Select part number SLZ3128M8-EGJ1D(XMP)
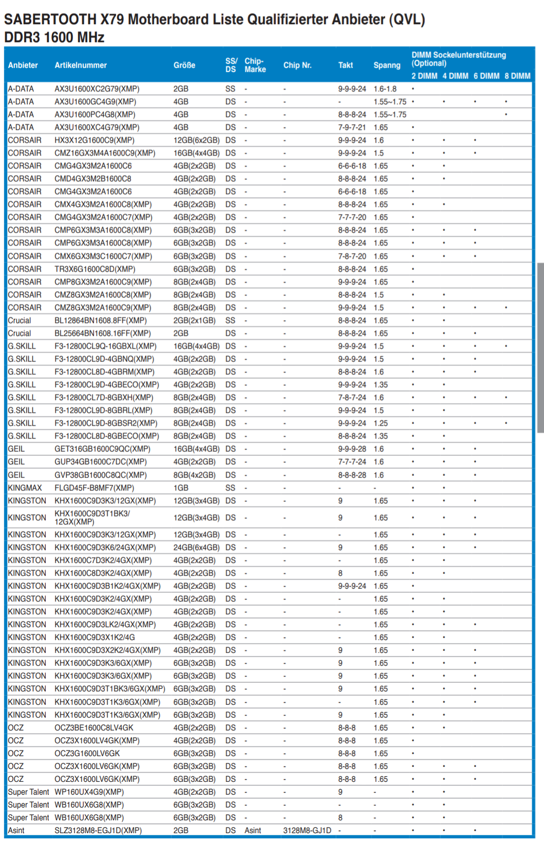Screen dimensions: 544x845 [x=99, y=830]
